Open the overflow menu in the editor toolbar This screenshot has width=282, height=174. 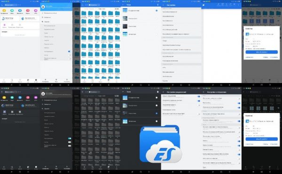pyautogui.click(x=239, y=5)
